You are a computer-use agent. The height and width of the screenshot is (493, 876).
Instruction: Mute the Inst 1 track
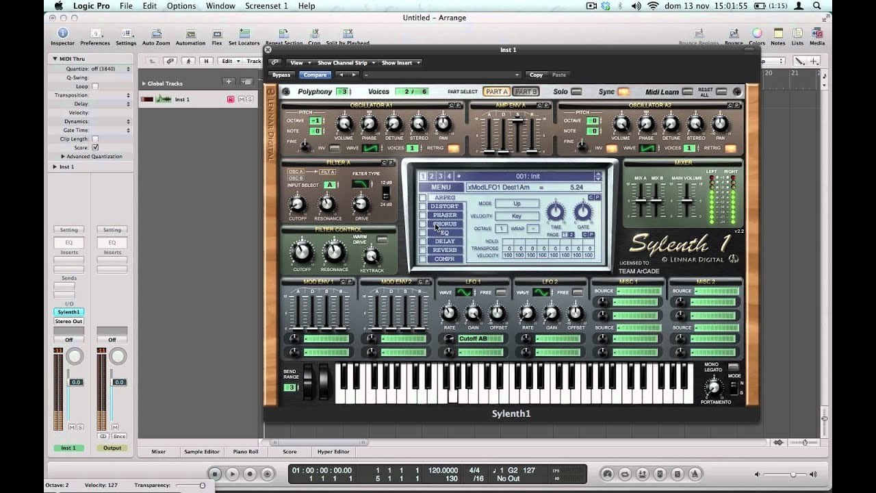(241, 99)
